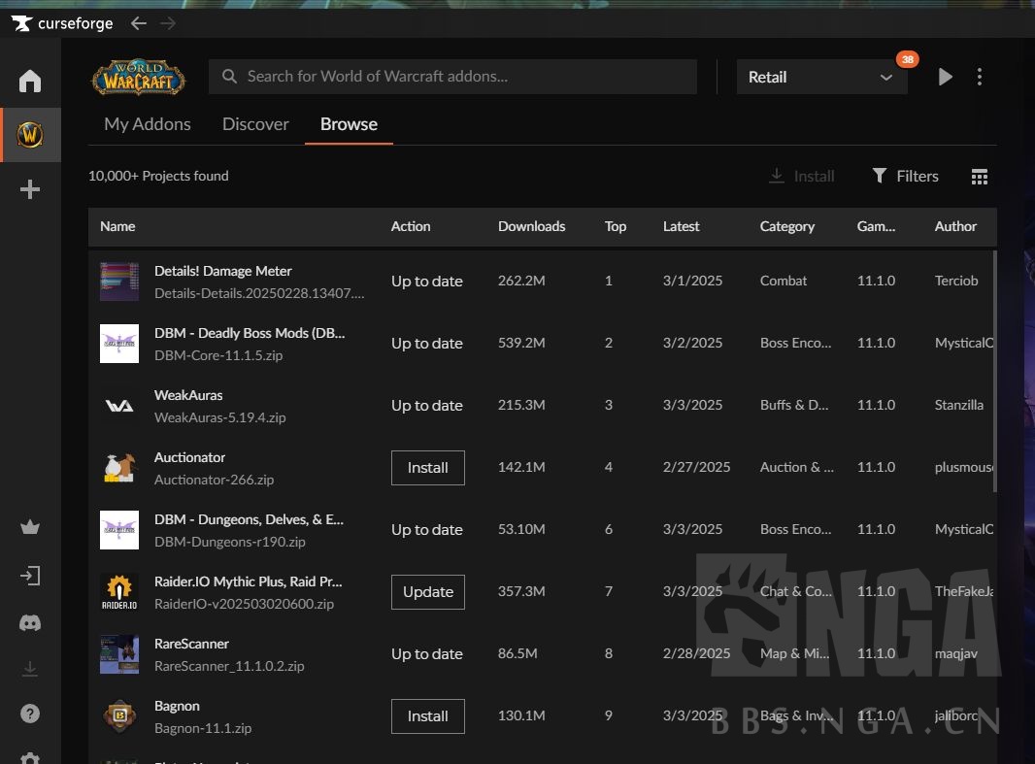Switch the layout with the grid view icon
This screenshot has height=764, width=1035.
pos(979,176)
